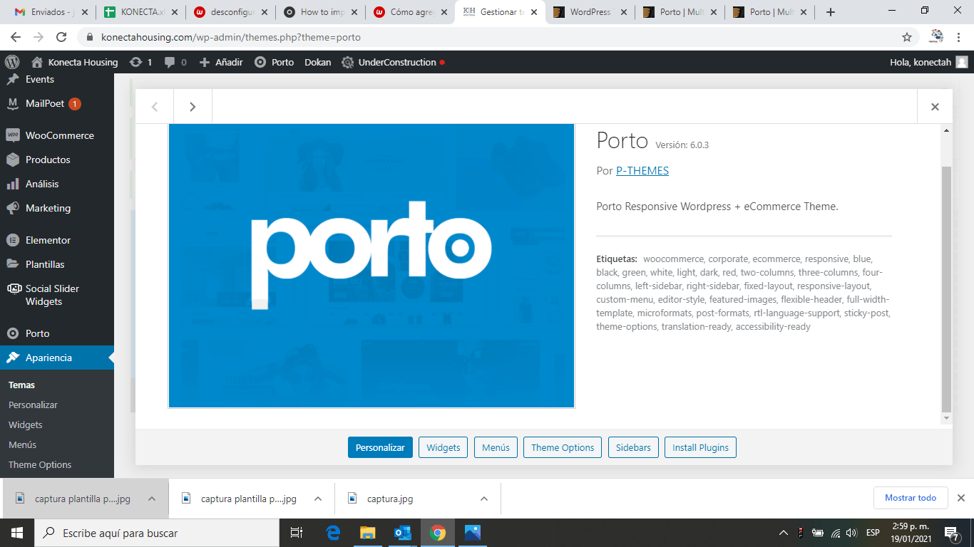The width and height of the screenshot is (974, 547).
Task: Open the Porto admin bar item
Action: (275, 62)
